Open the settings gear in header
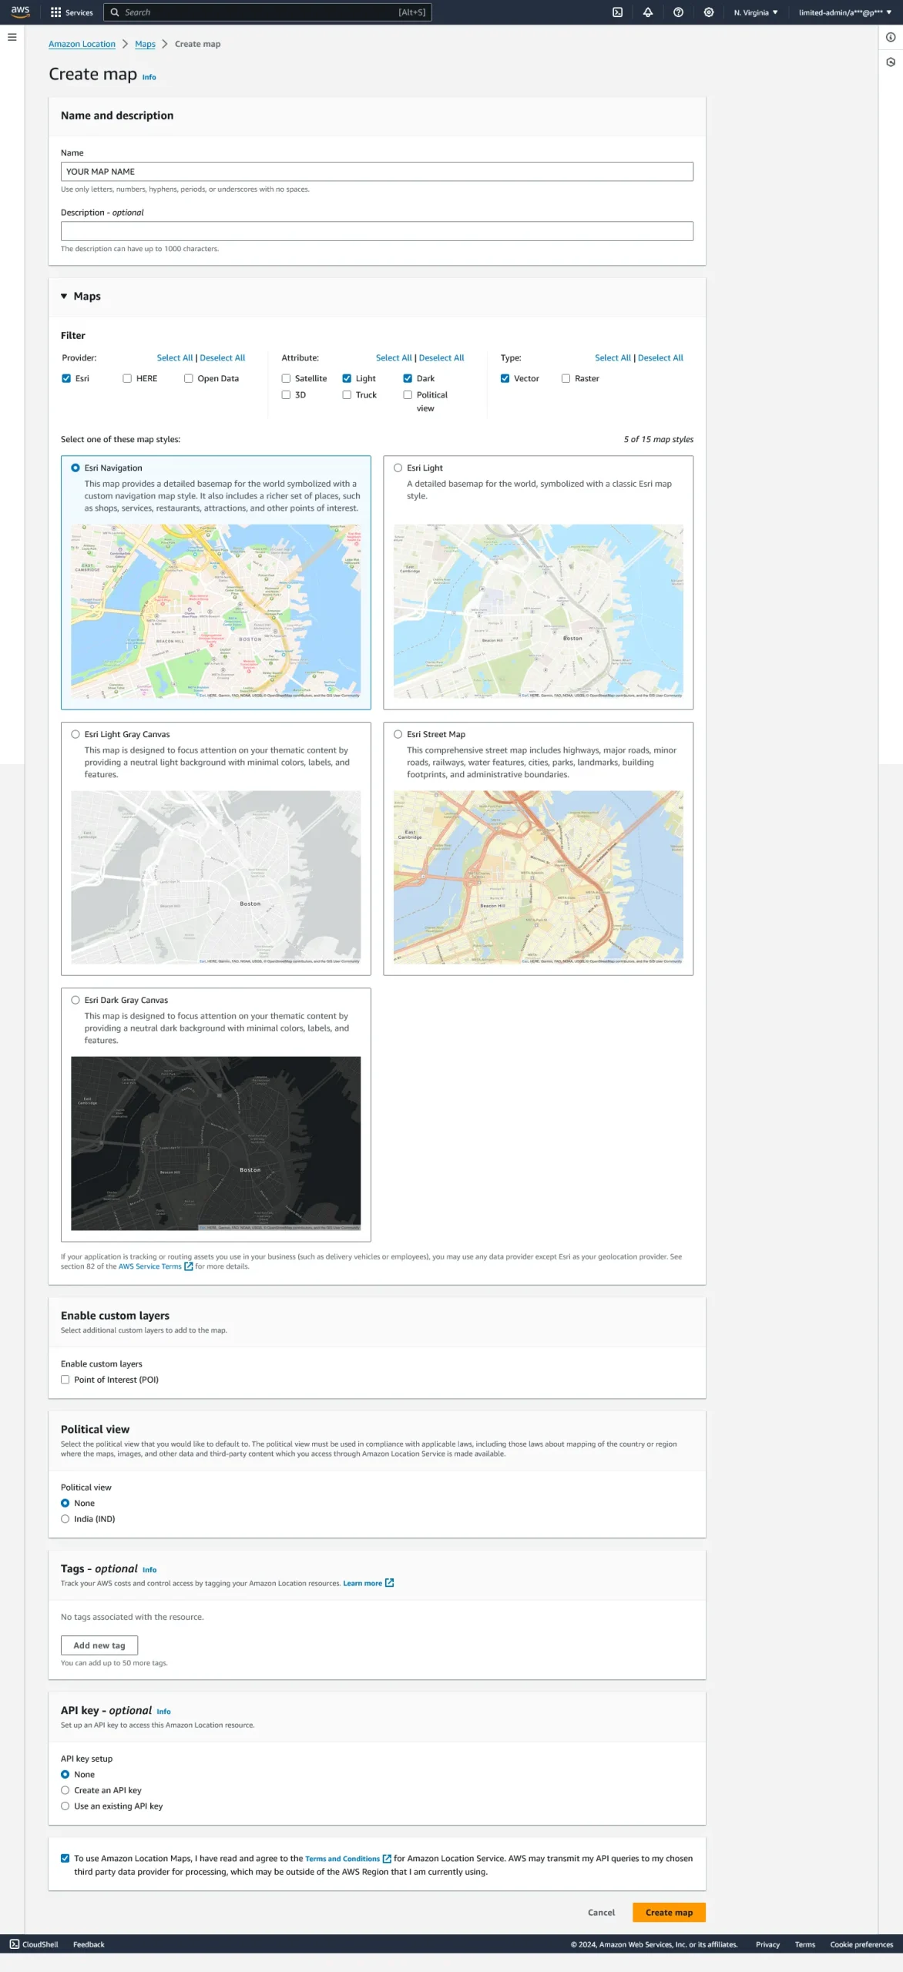This screenshot has height=1972, width=903. pos(709,12)
